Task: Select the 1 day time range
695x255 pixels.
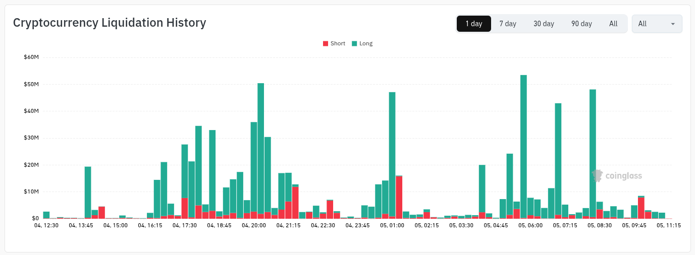Action: (x=473, y=24)
